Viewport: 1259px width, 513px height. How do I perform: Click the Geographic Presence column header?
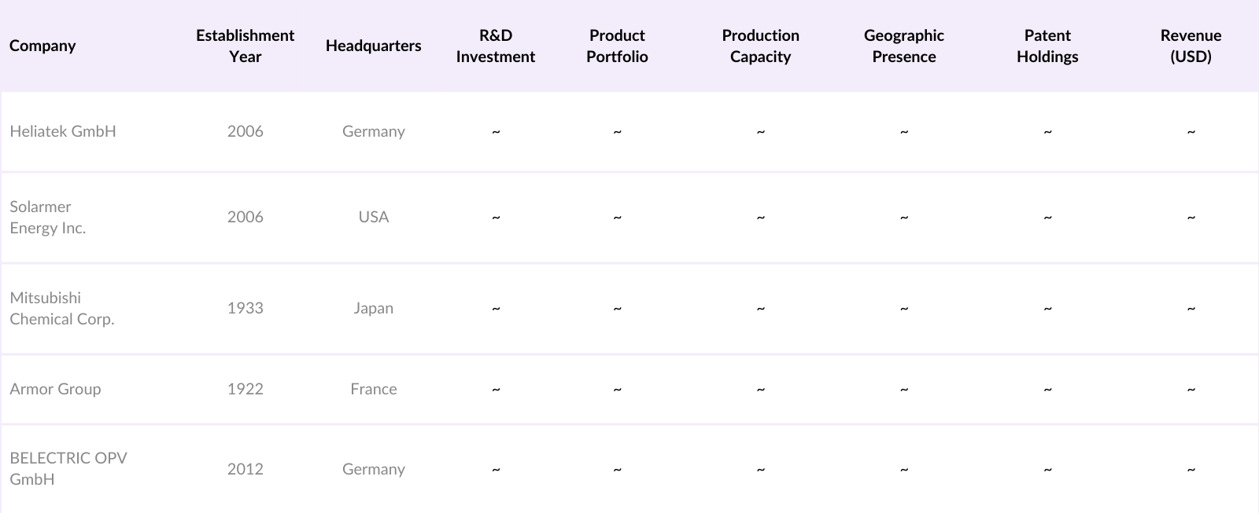click(x=903, y=46)
